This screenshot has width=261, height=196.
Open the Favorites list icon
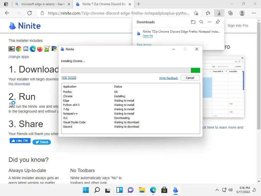208,13
